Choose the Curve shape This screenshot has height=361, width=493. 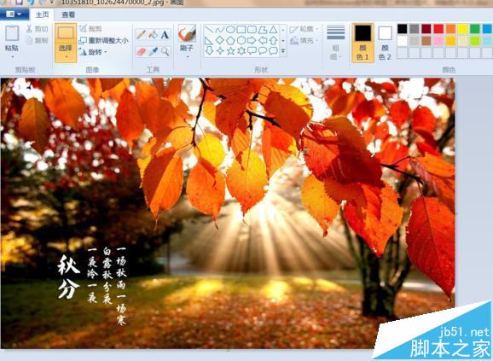pyautogui.click(x=220, y=30)
